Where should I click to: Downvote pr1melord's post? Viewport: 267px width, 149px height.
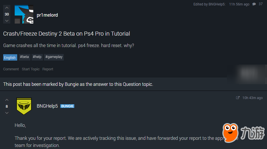pyautogui.click(x=6, y=21)
